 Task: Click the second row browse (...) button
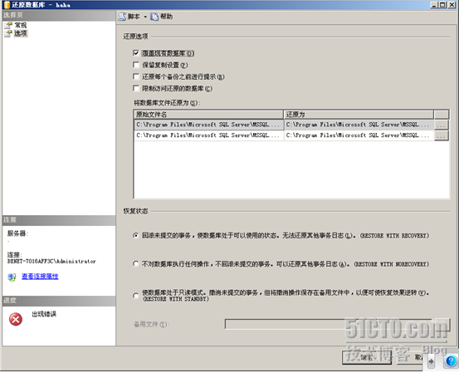442,135
